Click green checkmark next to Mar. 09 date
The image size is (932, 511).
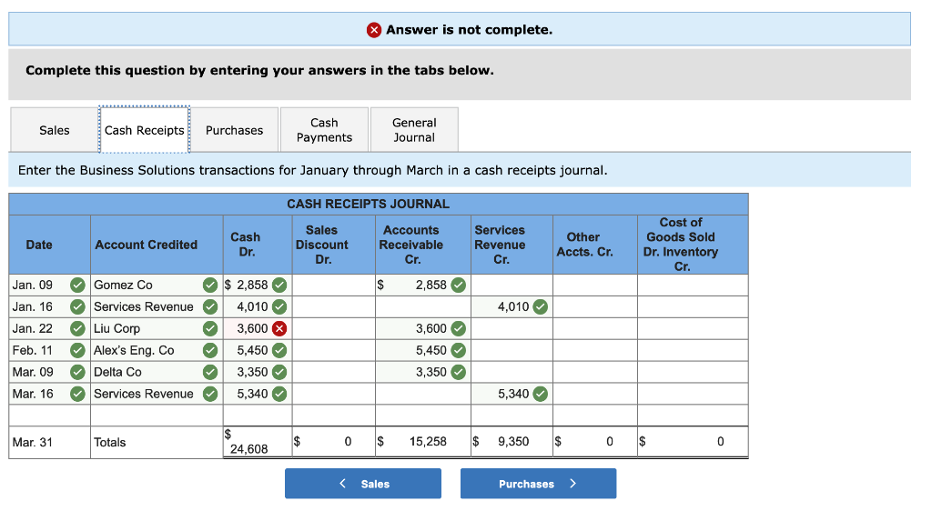point(77,372)
